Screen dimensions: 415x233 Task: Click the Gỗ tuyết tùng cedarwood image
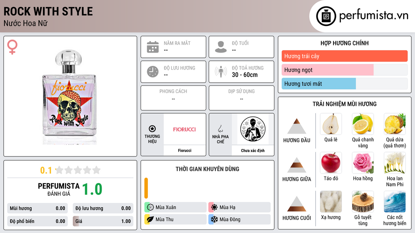point(363,202)
